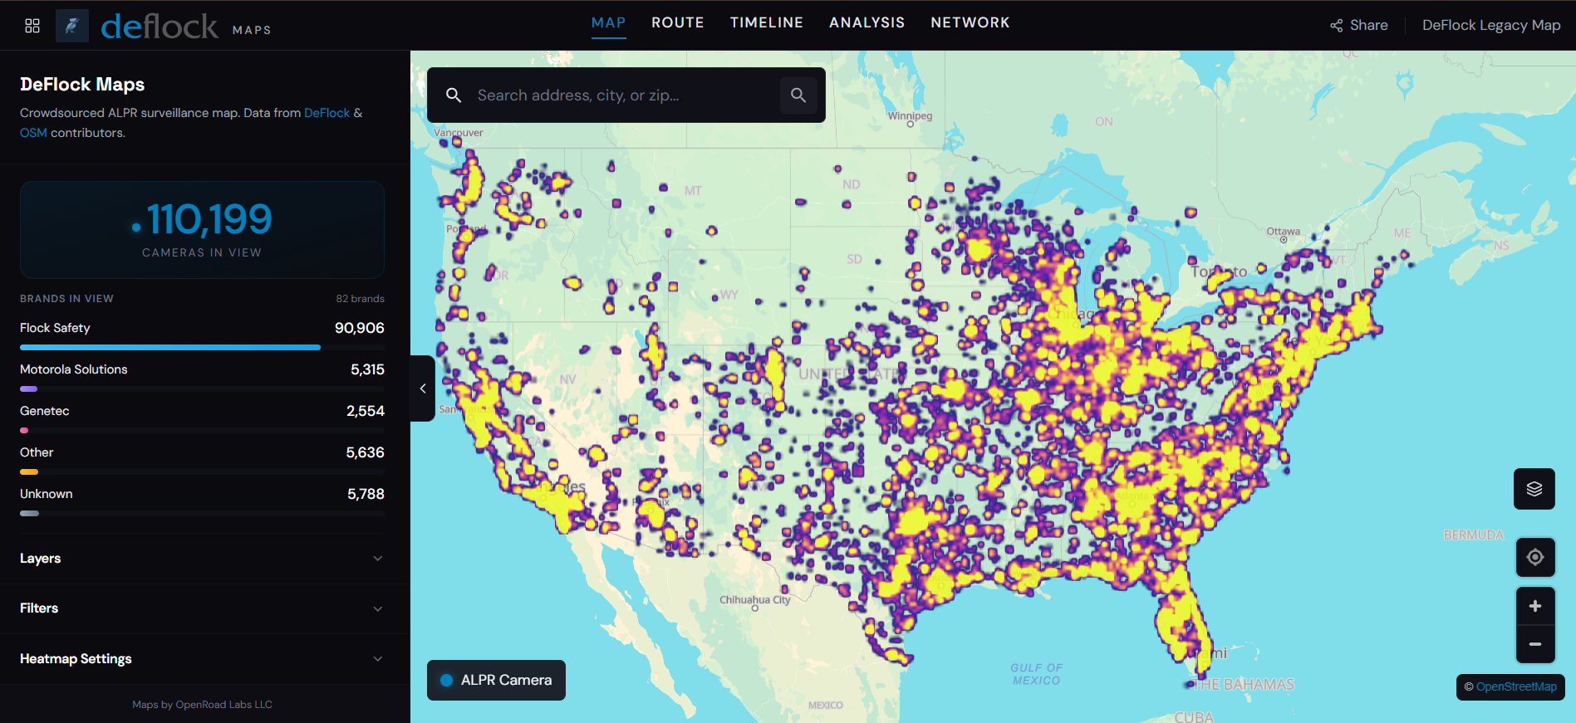This screenshot has height=723, width=1576.
Task: Expand the Heatmap Settings section
Action: [202, 659]
